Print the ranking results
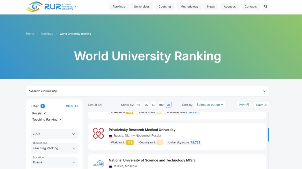Viewport: 302px width, 169px height. click(244, 105)
